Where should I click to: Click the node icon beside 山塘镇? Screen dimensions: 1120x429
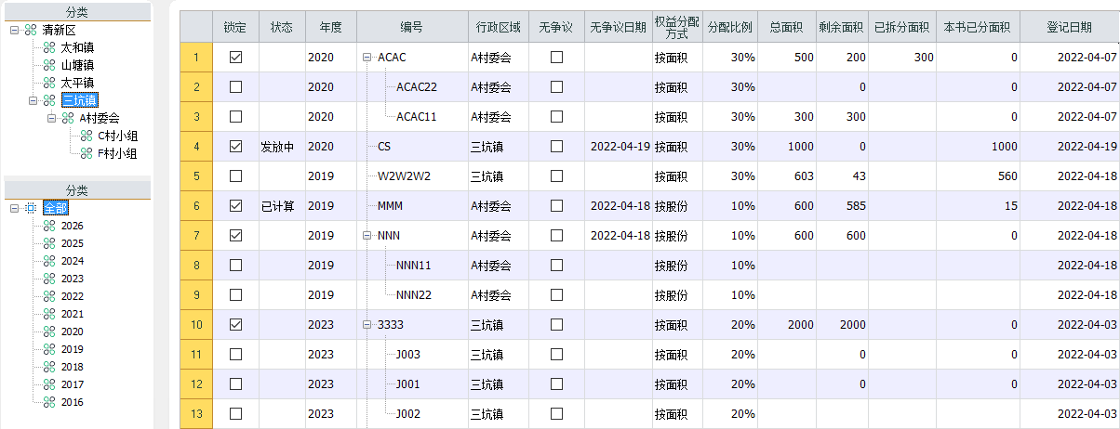coord(49,65)
